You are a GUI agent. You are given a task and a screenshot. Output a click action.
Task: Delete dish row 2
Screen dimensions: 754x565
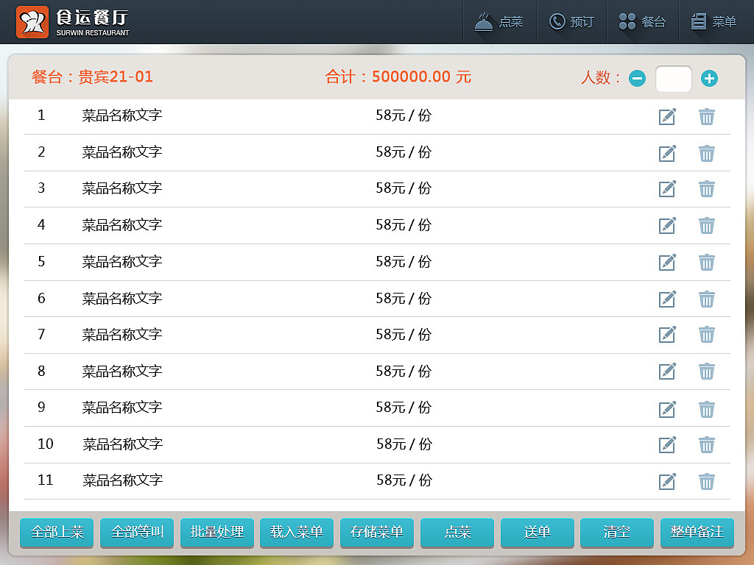706,153
